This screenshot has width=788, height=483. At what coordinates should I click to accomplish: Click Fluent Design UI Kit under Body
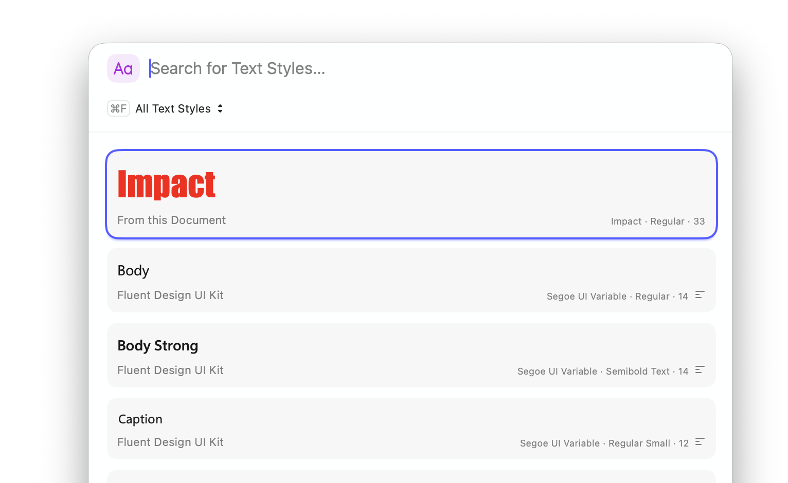click(170, 295)
